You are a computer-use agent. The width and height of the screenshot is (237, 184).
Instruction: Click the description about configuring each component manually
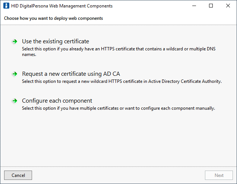[x=118, y=109]
